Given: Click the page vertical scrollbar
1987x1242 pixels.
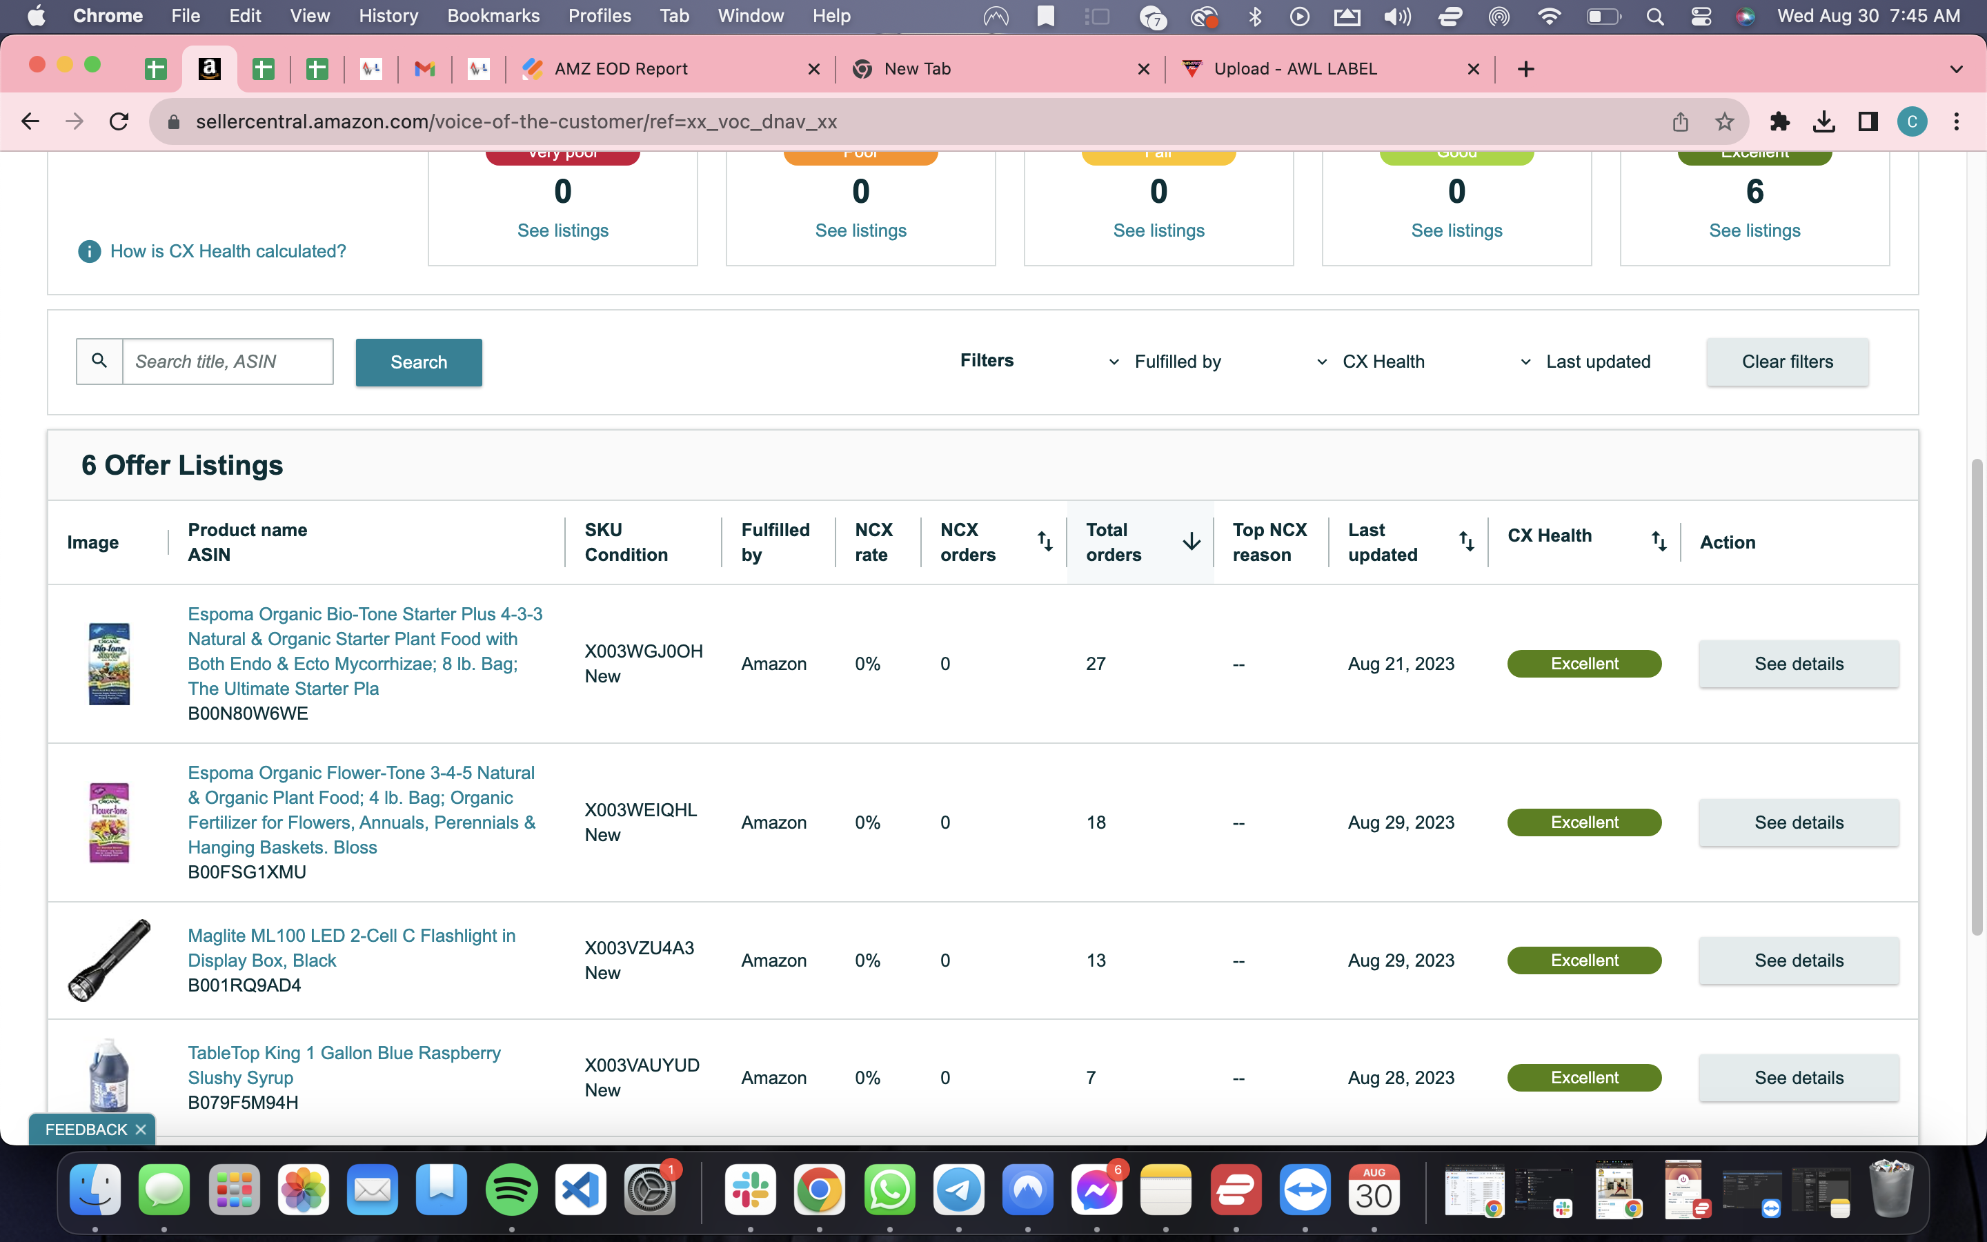Looking at the screenshot, I should point(1977,697).
